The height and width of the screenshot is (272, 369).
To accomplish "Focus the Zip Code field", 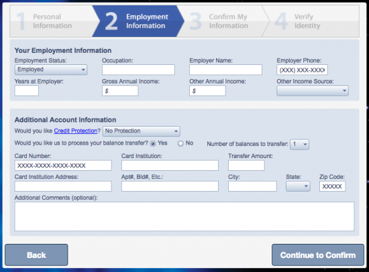I will pos(332,186).
